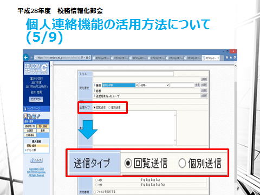This screenshot has width=260, height=195.
Task: Click into the タイトル input field
Action: coord(133,74)
